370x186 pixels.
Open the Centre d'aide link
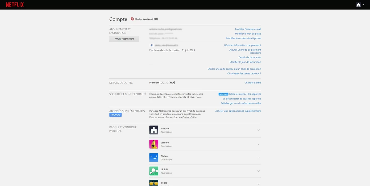pyautogui.click(x=189, y=117)
